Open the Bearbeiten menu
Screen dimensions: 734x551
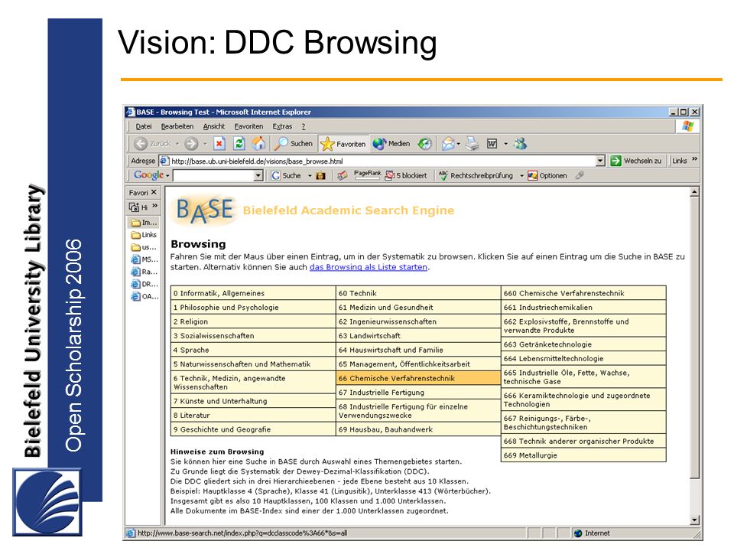[x=177, y=126]
